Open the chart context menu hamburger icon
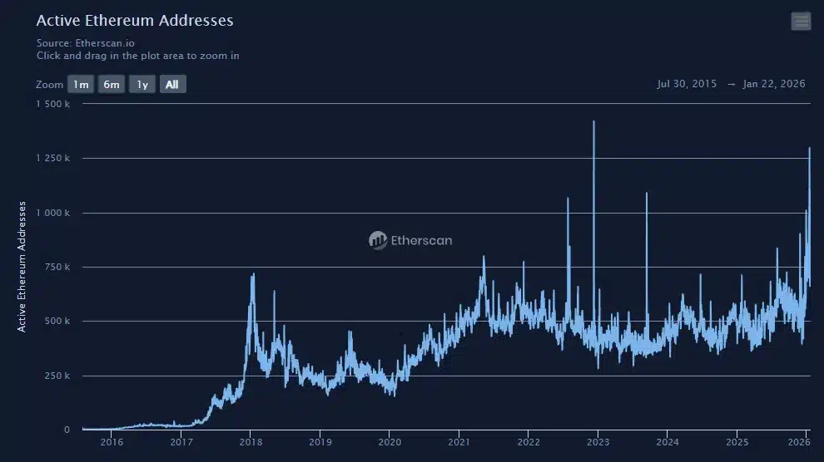824x462 pixels. pyautogui.click(x=801, y=22)
